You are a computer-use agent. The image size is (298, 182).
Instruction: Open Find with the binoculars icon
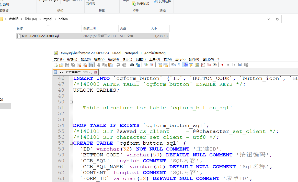pyautogui.click(x=132, y=65)
